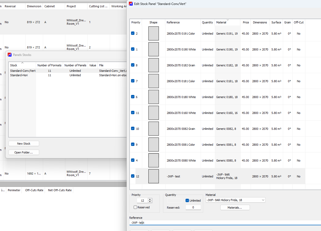Open the Materials... dialog button

pos(235,208)
